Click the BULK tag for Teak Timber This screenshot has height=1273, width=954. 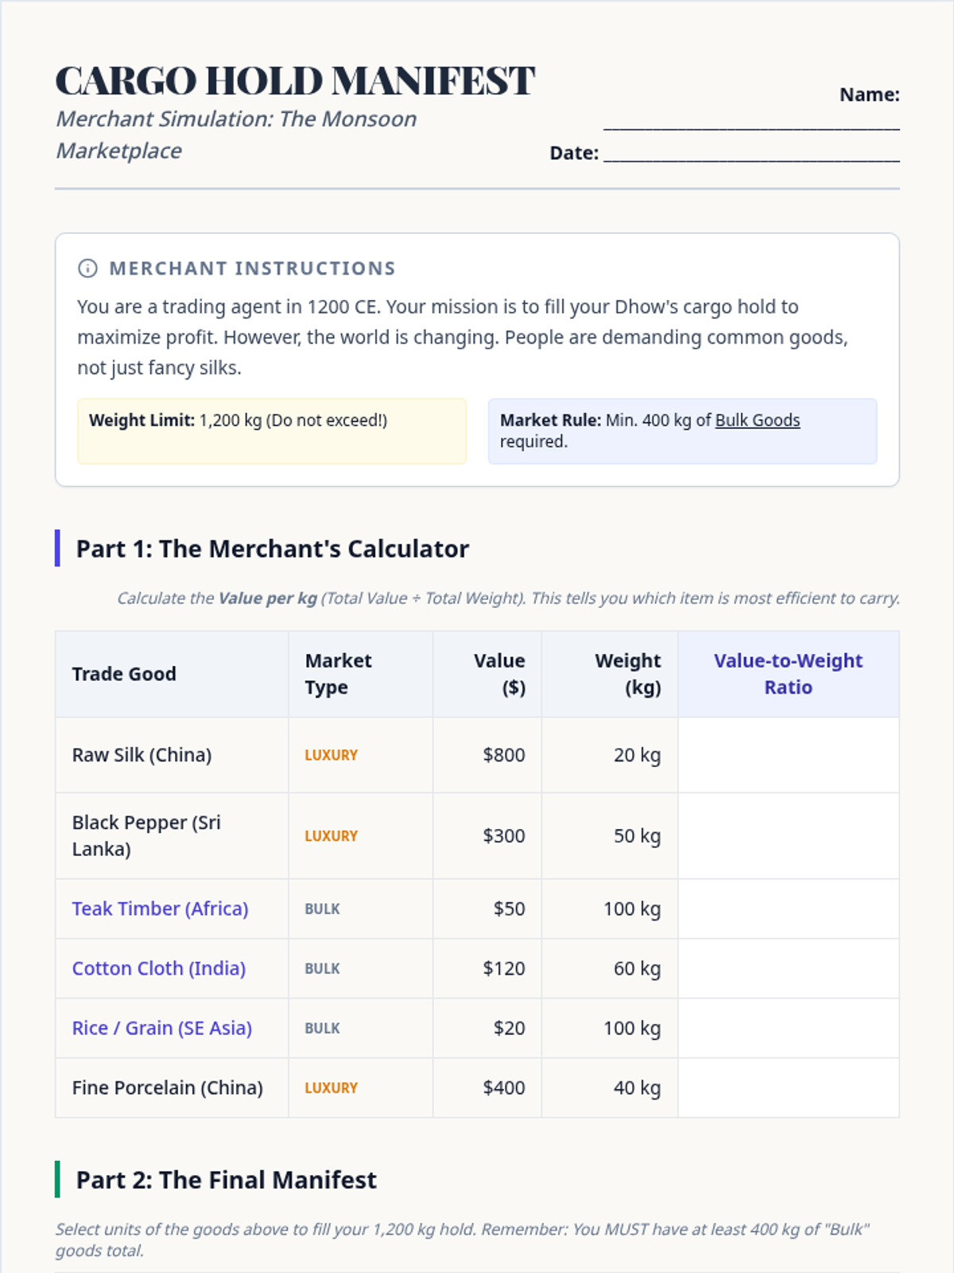[322, 909]
